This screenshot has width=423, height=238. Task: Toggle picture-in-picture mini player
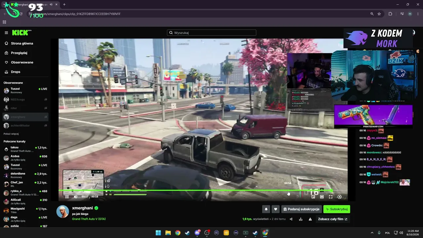click(x=313, y=197)
